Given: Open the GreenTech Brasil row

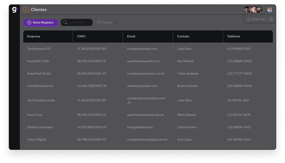Looking at the screenshot, I should pyautogui.click(x=39, y=74).
